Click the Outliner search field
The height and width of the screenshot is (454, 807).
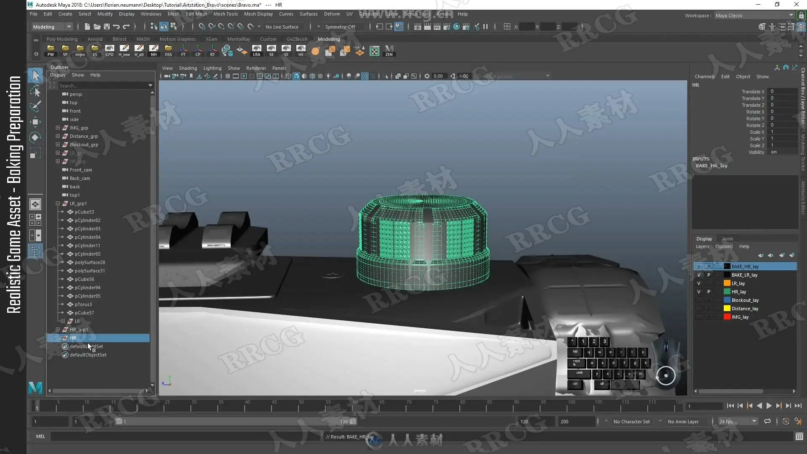tap(103, 86)
